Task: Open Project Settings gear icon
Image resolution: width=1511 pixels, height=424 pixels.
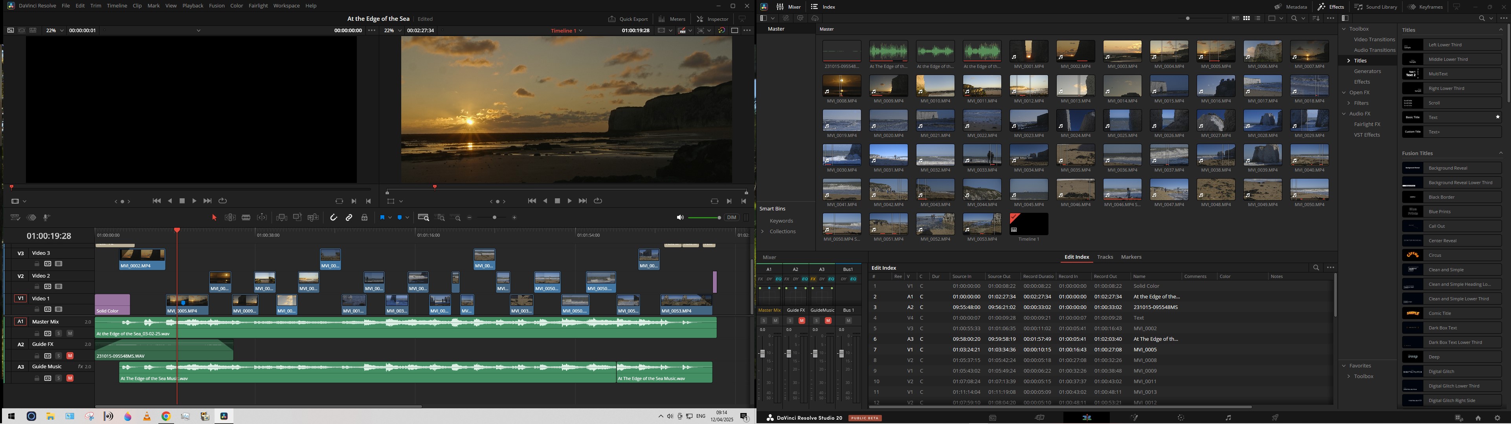Action: tap(1497, 418)
